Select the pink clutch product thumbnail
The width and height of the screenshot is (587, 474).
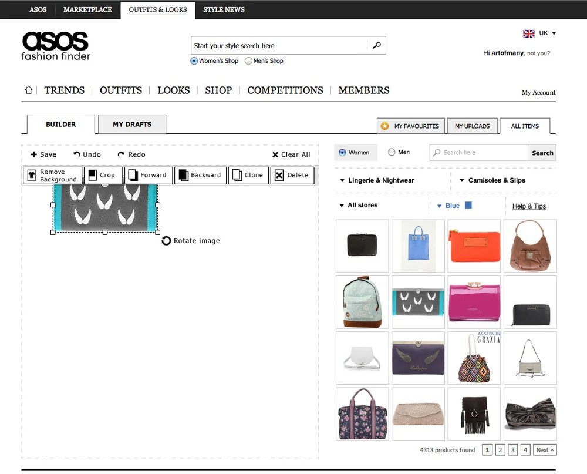click(x=474, y=302)
